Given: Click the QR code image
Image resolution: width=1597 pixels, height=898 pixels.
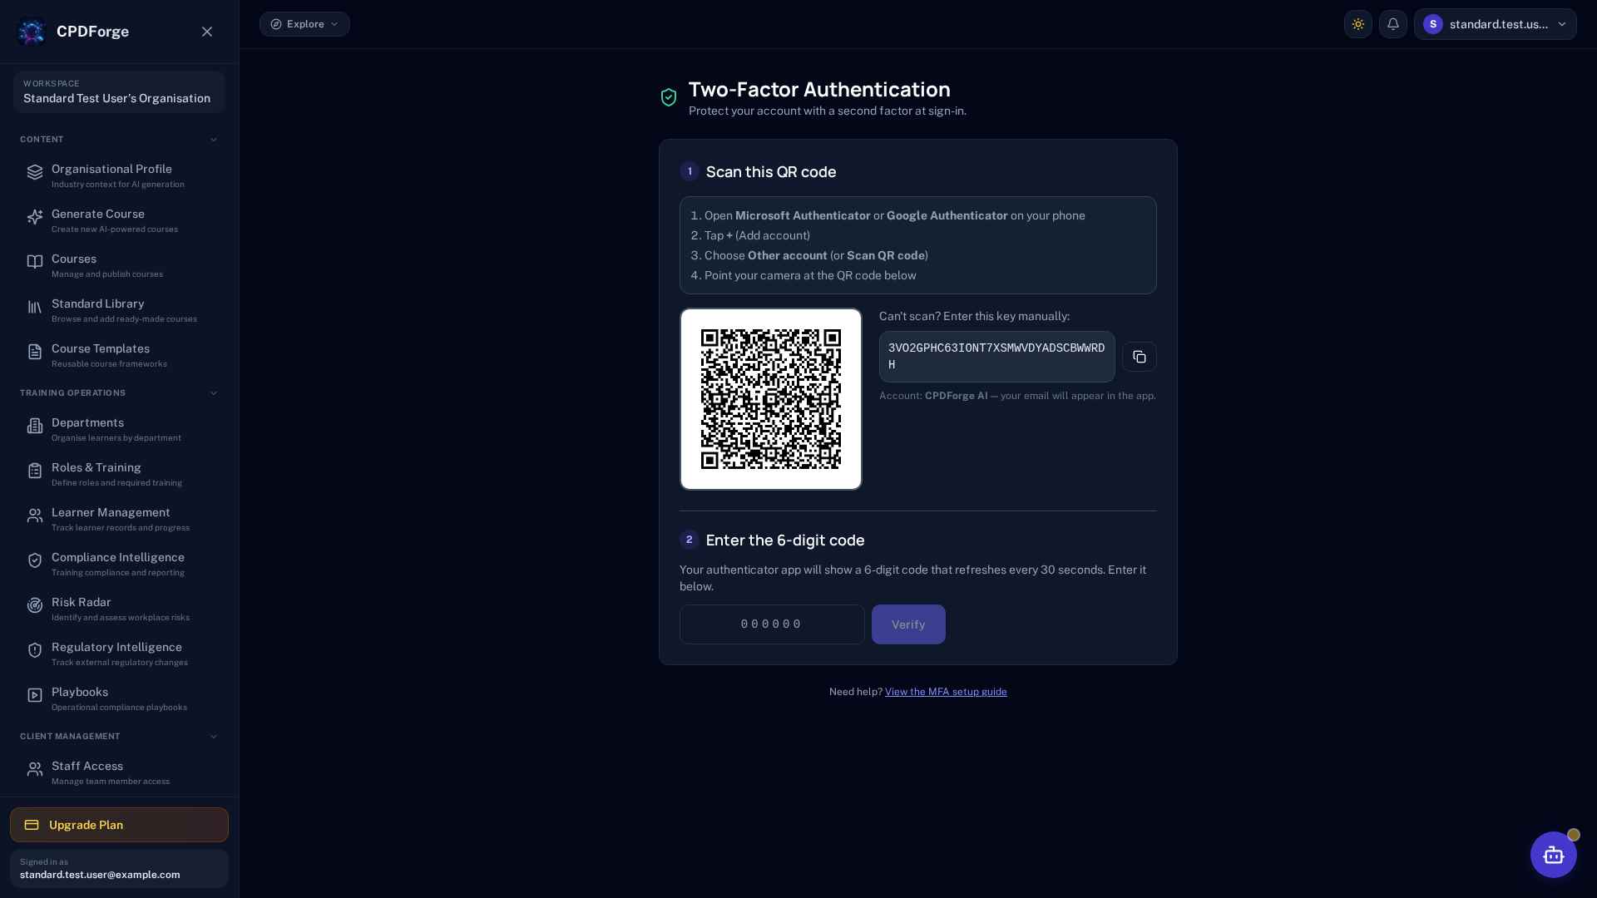Looking at the screenshot, I should 771,399.
